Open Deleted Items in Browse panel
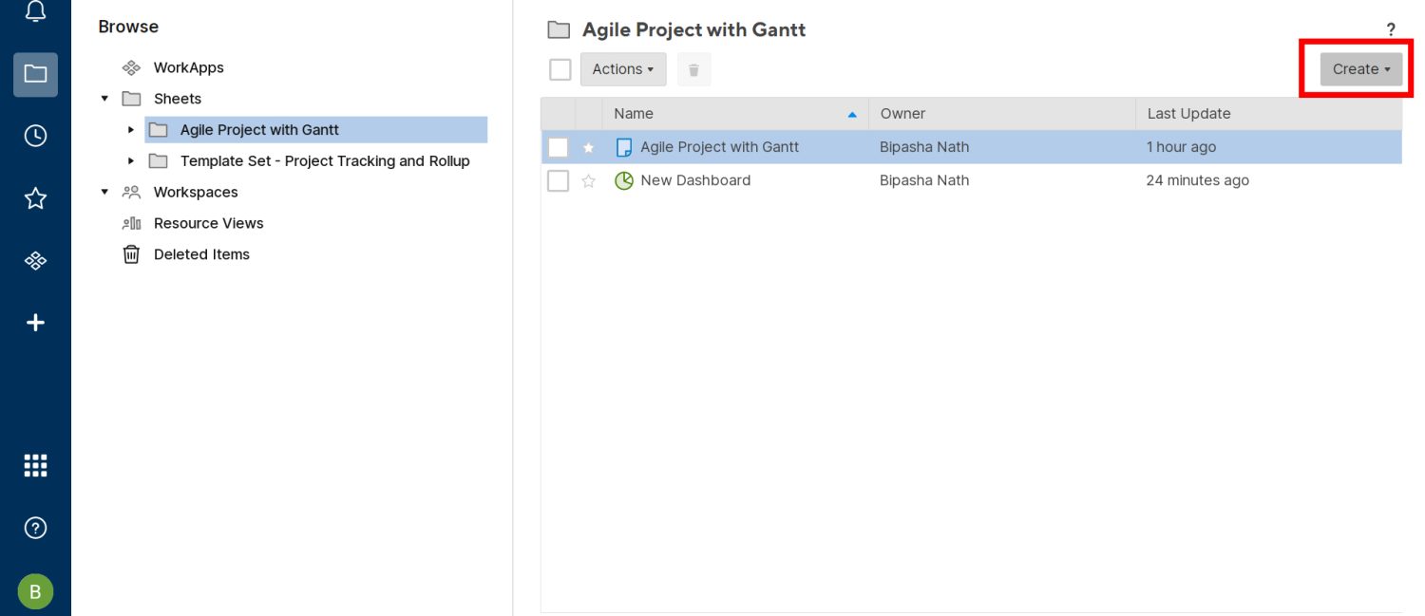 [201, 254]
